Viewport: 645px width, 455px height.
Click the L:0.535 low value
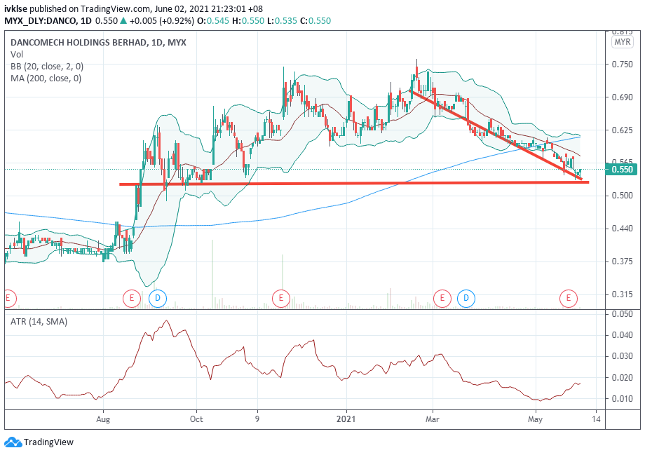282,21
